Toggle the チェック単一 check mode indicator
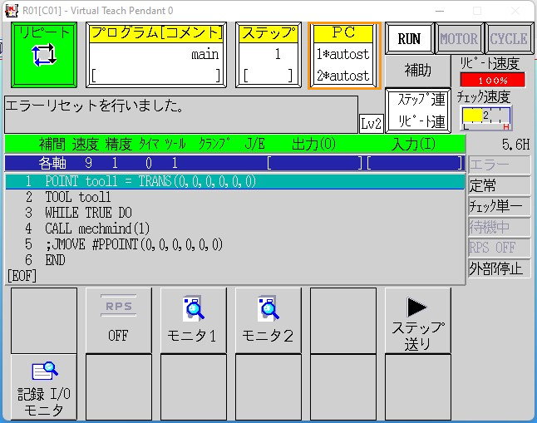Screen dimensions: 537x423 [499, 206]
